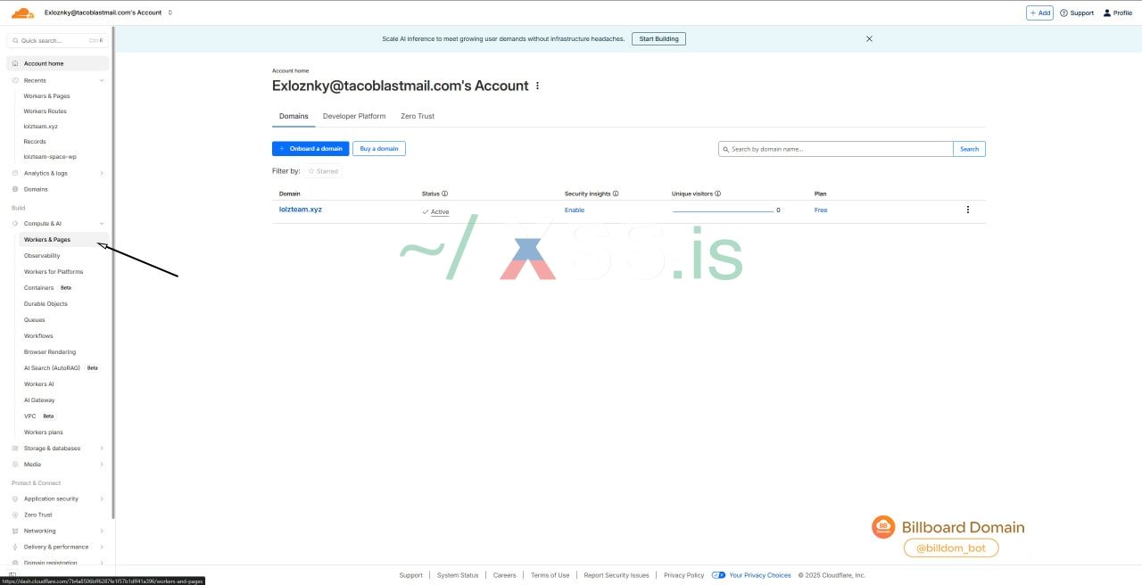
Task: Click Search by domain name field
Action: click(x=836, y=149)
